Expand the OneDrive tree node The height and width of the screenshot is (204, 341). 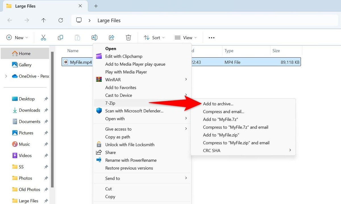pyautogui.click(x=6, y=76)
